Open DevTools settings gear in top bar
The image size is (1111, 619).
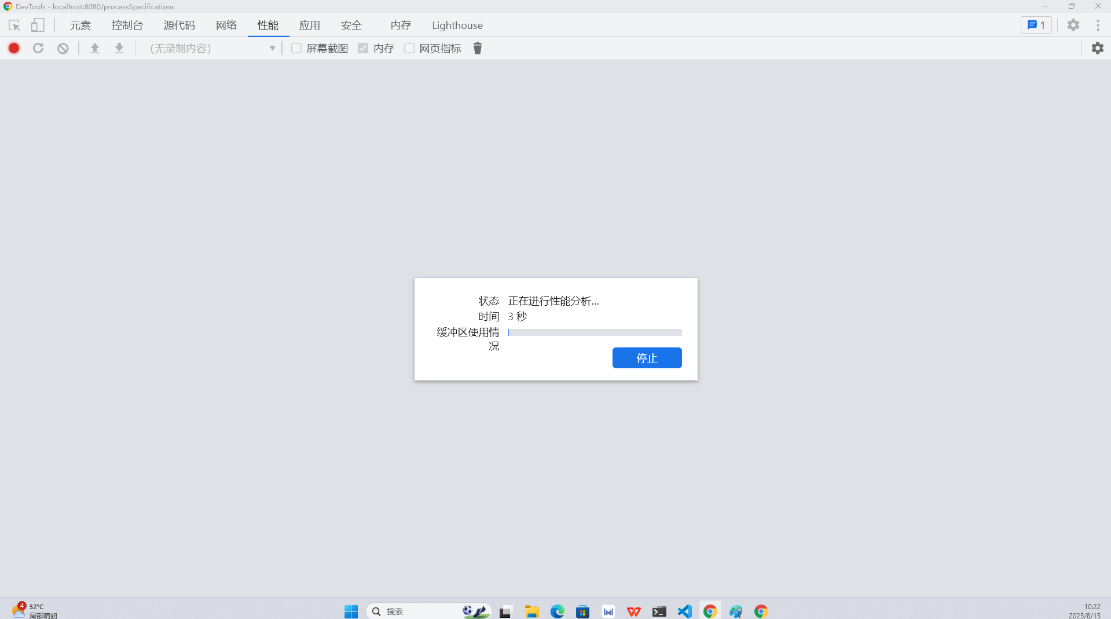pos(1073,25)
